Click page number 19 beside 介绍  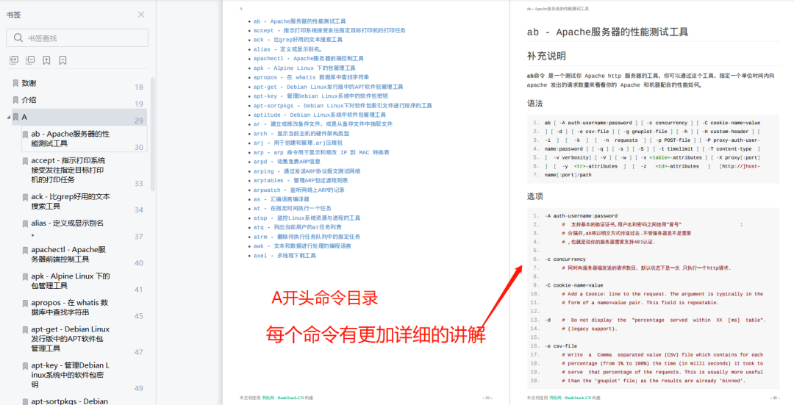click(139, 104)
